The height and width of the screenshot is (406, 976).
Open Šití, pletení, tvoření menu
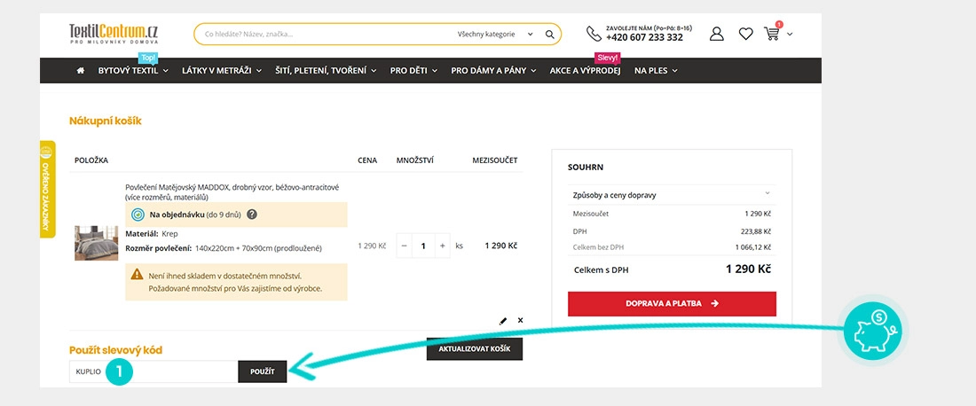pos(327,70)
